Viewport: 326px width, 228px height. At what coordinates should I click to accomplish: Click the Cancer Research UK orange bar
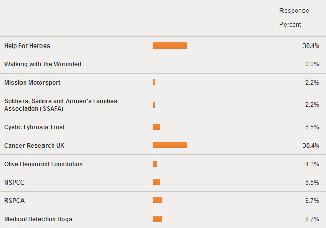[x=169, y=146]
